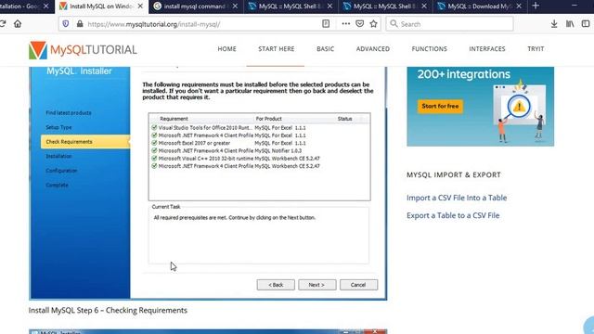Click the browser reload icon
Image resolution: width=594 pixels, height=334 pixels.
2,24
